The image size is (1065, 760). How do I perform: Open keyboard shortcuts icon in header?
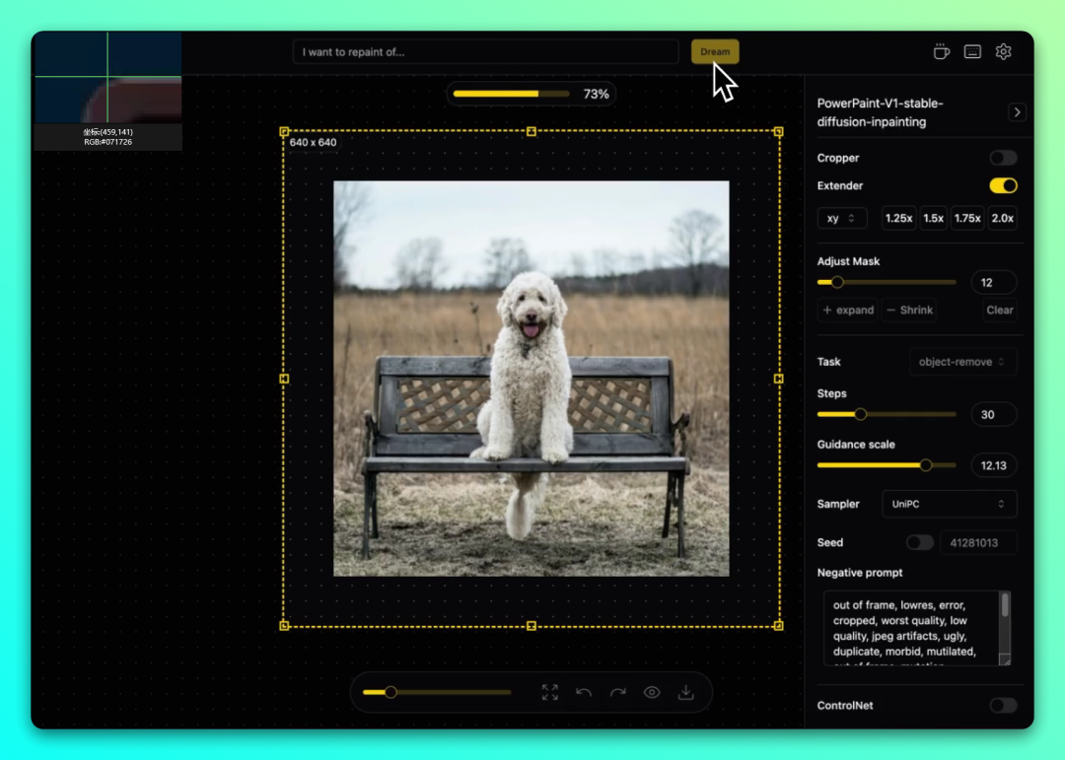coord(972,52)
